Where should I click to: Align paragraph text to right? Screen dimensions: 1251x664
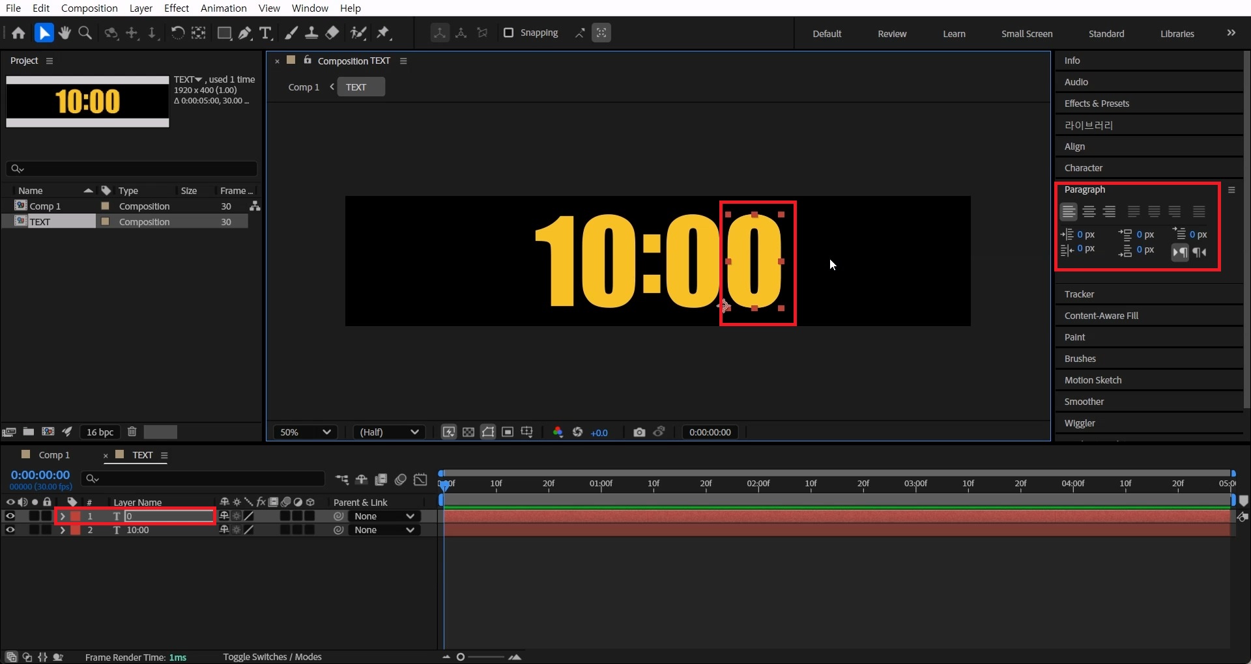point(1110,212)
